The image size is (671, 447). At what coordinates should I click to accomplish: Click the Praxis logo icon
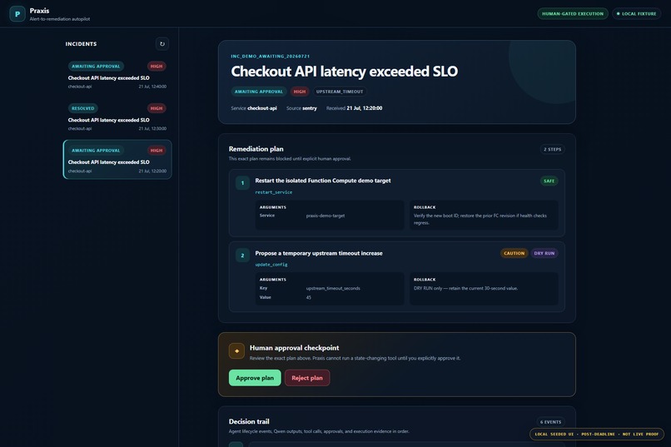coord(17,13)
